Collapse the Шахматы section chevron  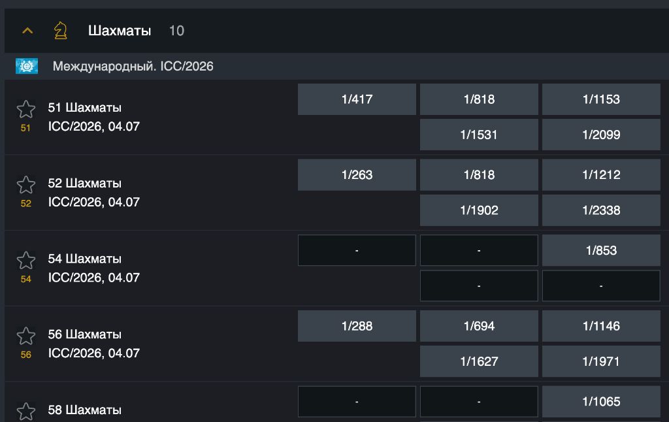tap(27, 31)
